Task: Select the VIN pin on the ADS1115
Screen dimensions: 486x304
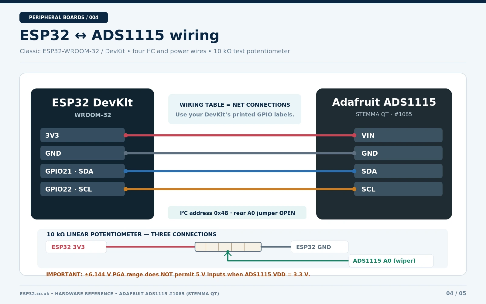Action: 398,135
